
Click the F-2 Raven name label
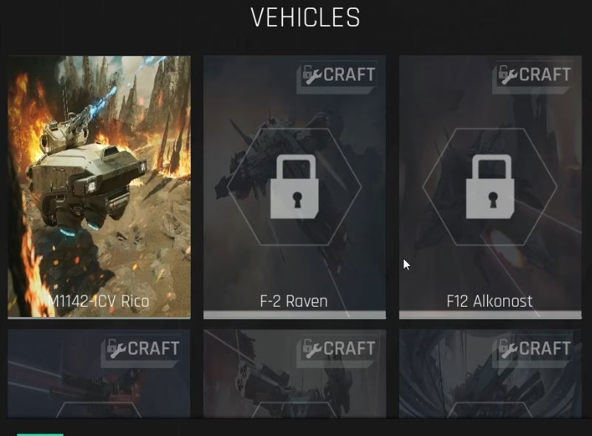(x=293, y=302)
